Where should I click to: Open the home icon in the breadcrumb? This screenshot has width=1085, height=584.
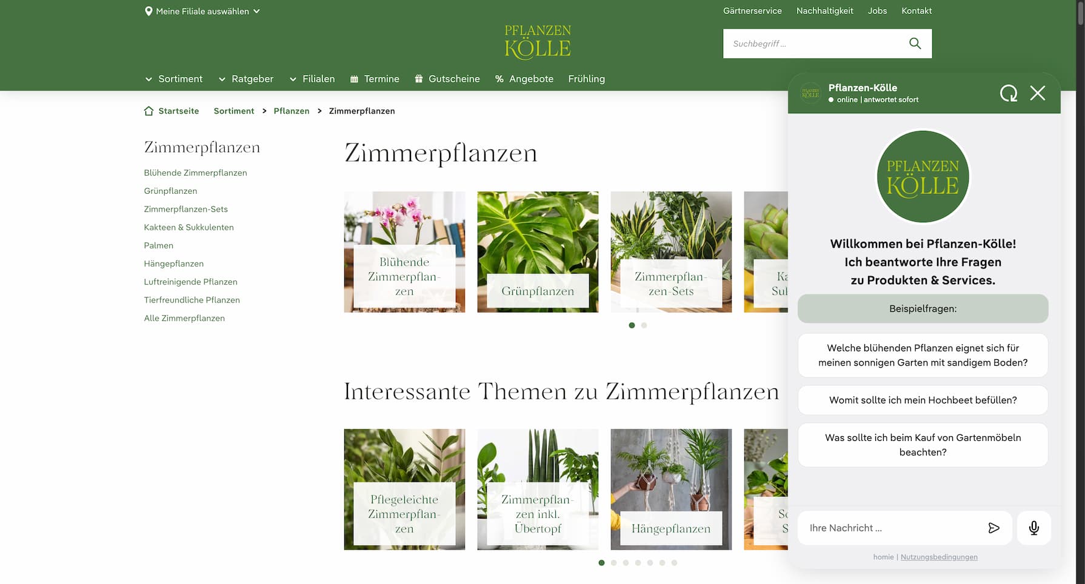click(x=149, y=110)
